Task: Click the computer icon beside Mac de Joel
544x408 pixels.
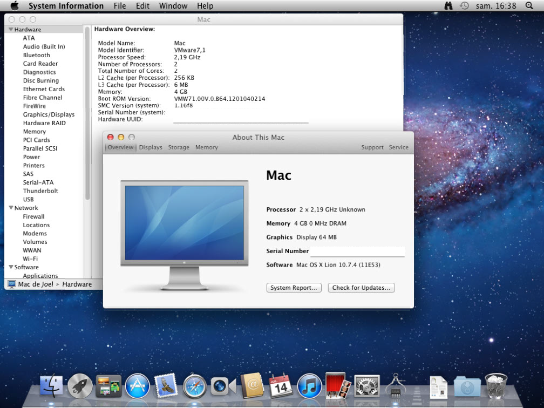Action: pyautogui.click(x=12, y=284)
